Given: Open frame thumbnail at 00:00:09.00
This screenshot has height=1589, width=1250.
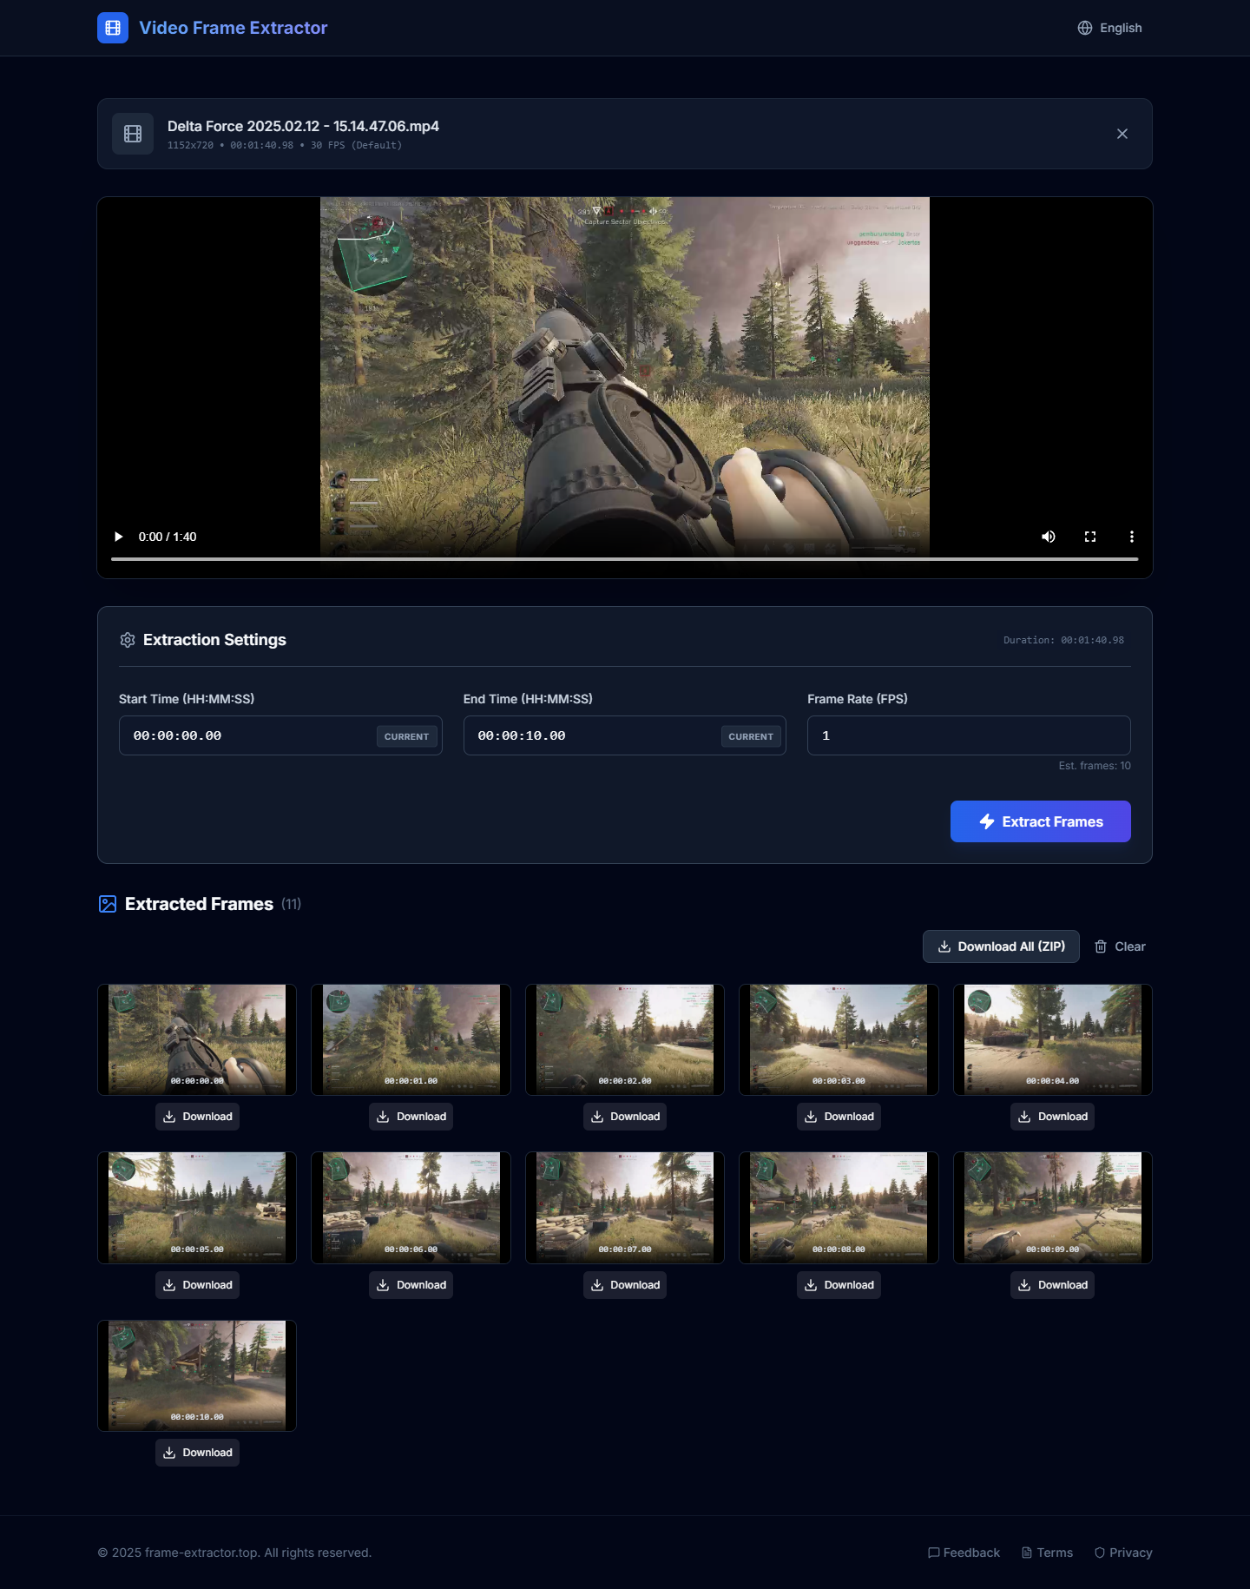Looking at the screenshot, I should point(1053,1208).
